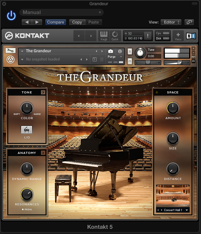201x234 pixels.
Task: Toggle the piano LID button
Action: pos(27,130)
